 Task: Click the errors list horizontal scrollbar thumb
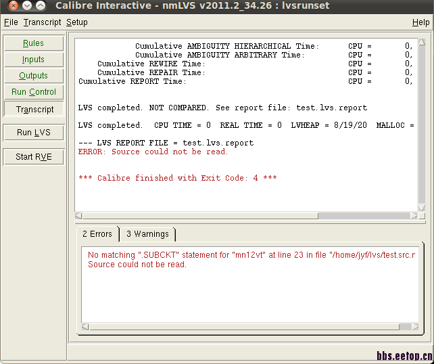coord(244,327)
